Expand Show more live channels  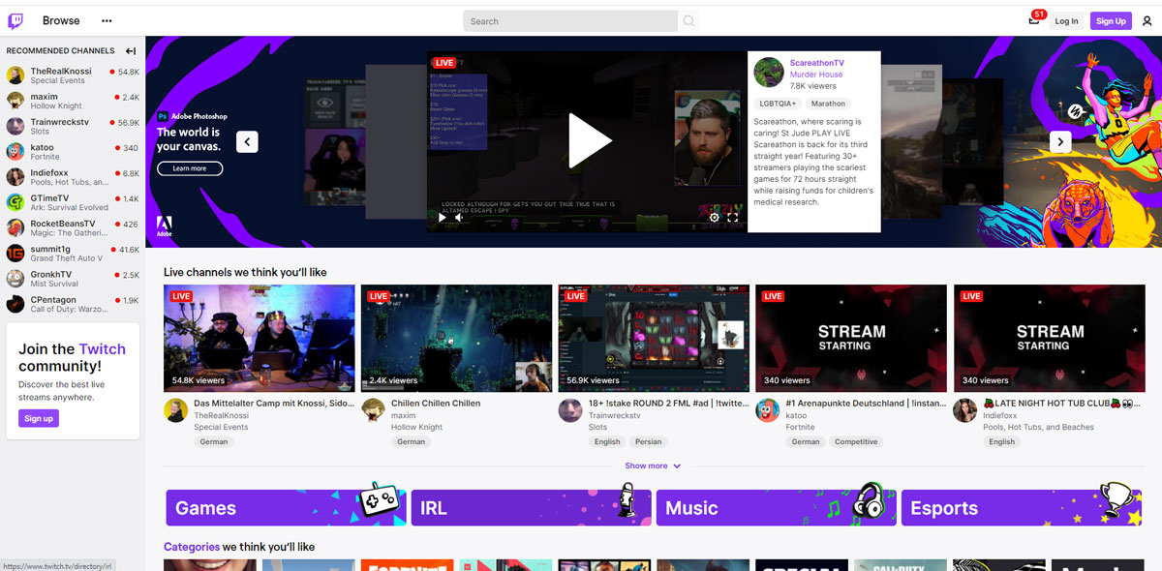(x=653, y=466)
